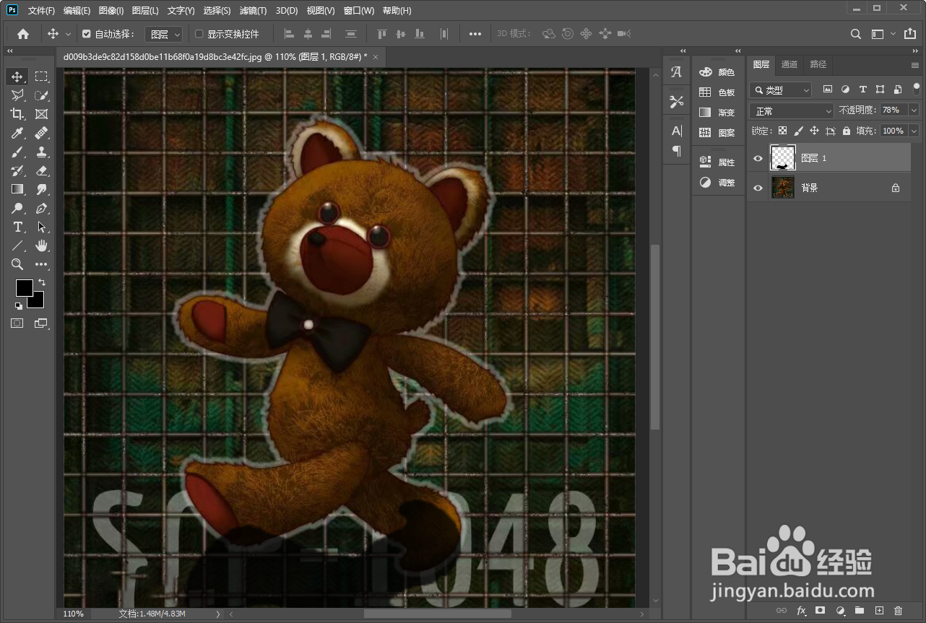Hide the 背景 layer
926x623 pixels.
pyautogui.click(x=758, y=188)
